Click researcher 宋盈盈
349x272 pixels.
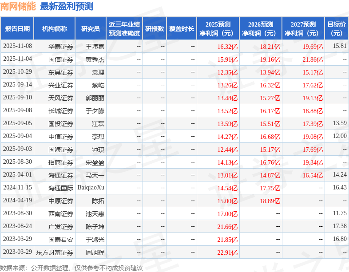pyautogui.click(x=95, y=162)
